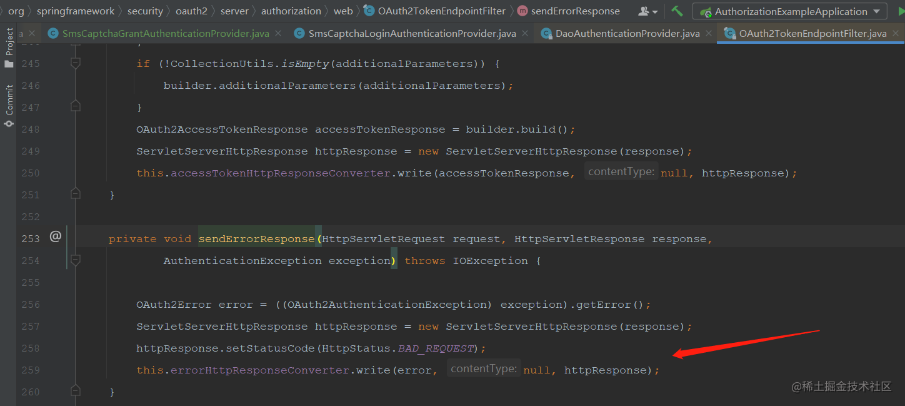Screen dimensions: 905x406
Task: Click 'org' in the breadcrumb path
Action: 16,11
